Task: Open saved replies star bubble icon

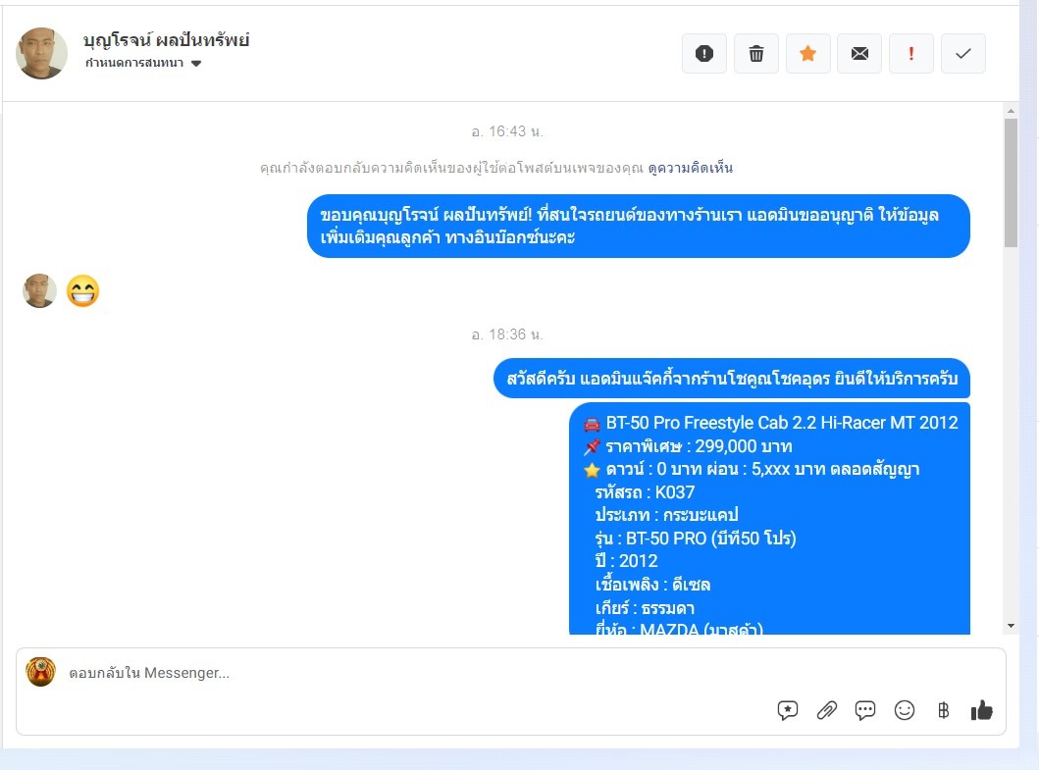Action: [x=787, y=710]
